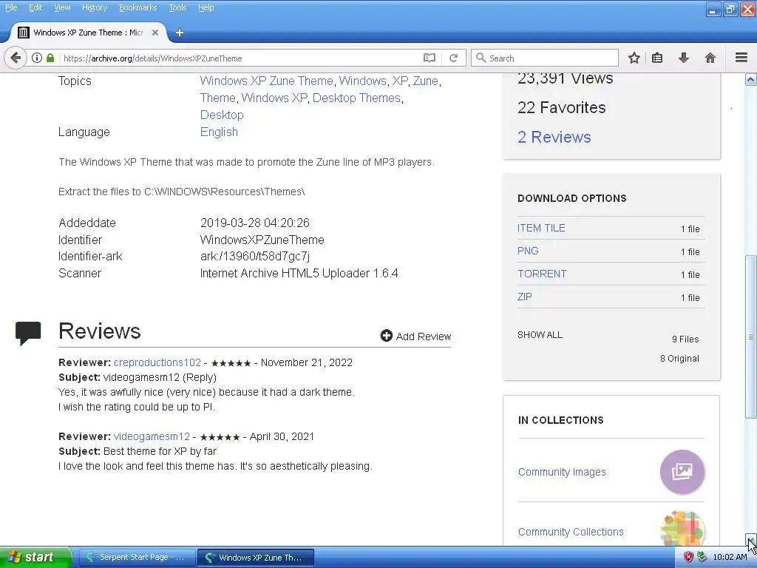Click the 10:02 AM system clock

[x=730, y=558]
